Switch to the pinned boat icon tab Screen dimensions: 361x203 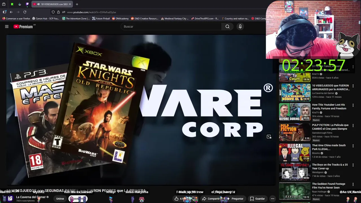20,4
